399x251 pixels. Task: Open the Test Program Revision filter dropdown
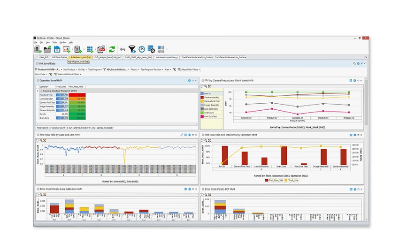(x=152, y=69)
